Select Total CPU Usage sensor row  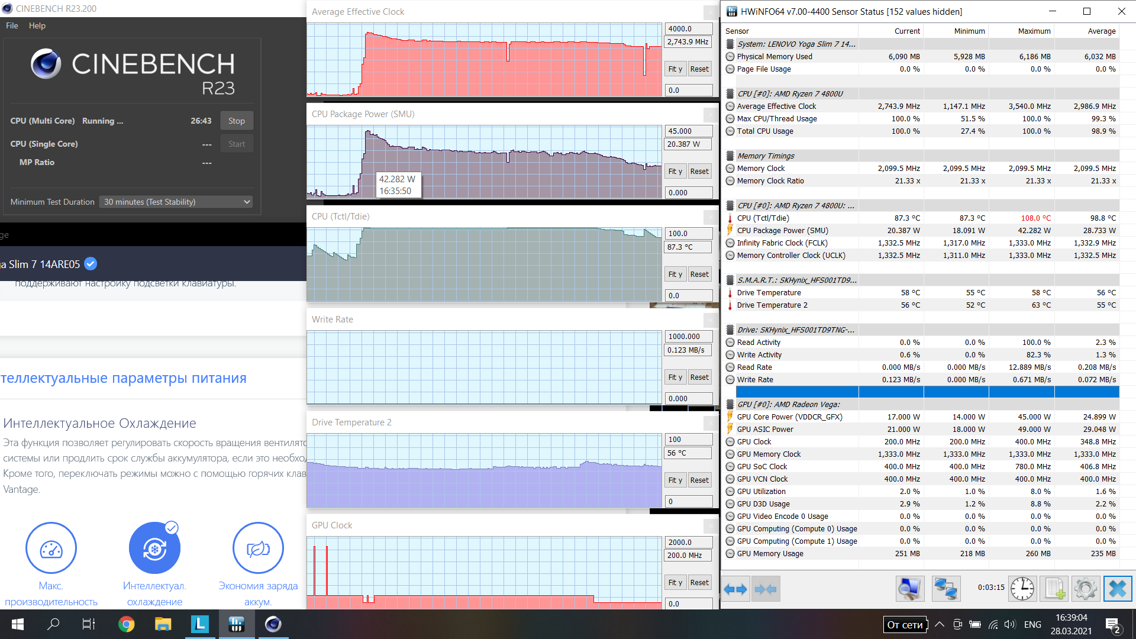[922, 131]
